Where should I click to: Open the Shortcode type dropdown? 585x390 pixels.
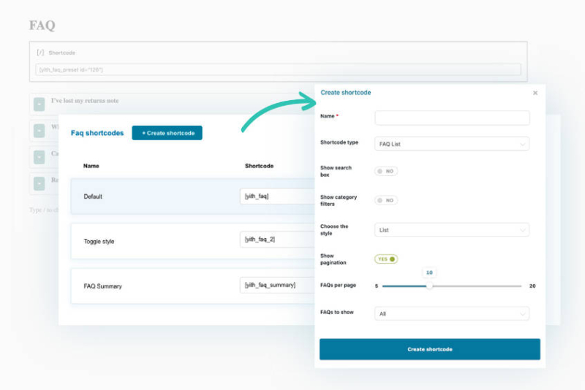coord(452,144)
